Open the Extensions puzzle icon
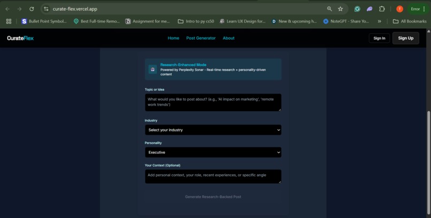 [x=382, y=9]
